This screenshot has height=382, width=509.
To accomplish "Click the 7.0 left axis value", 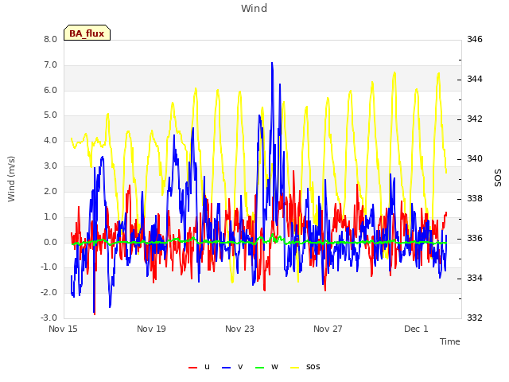I will tap(51, 64).
